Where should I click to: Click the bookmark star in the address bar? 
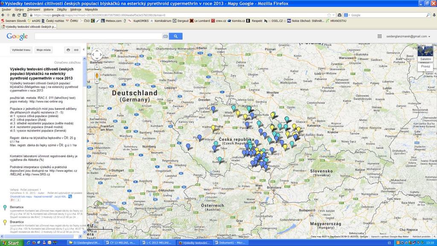coord(329,15)
